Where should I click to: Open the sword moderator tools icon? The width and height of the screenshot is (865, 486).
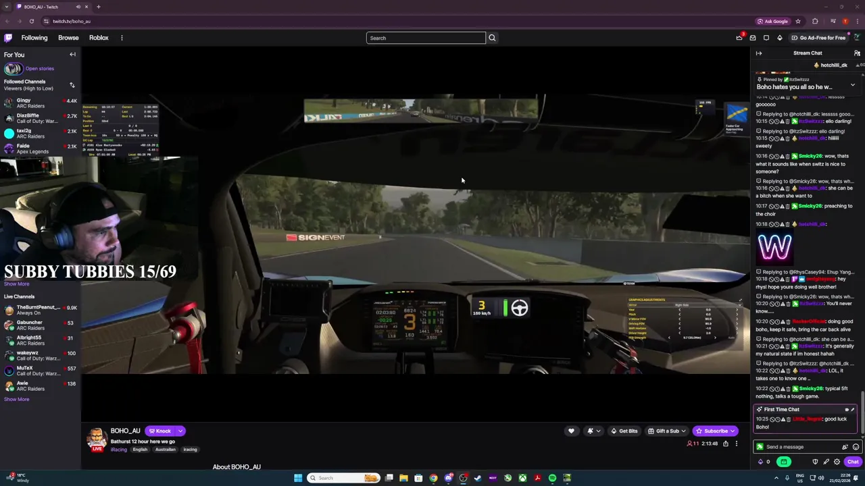[x=826, y=462]
